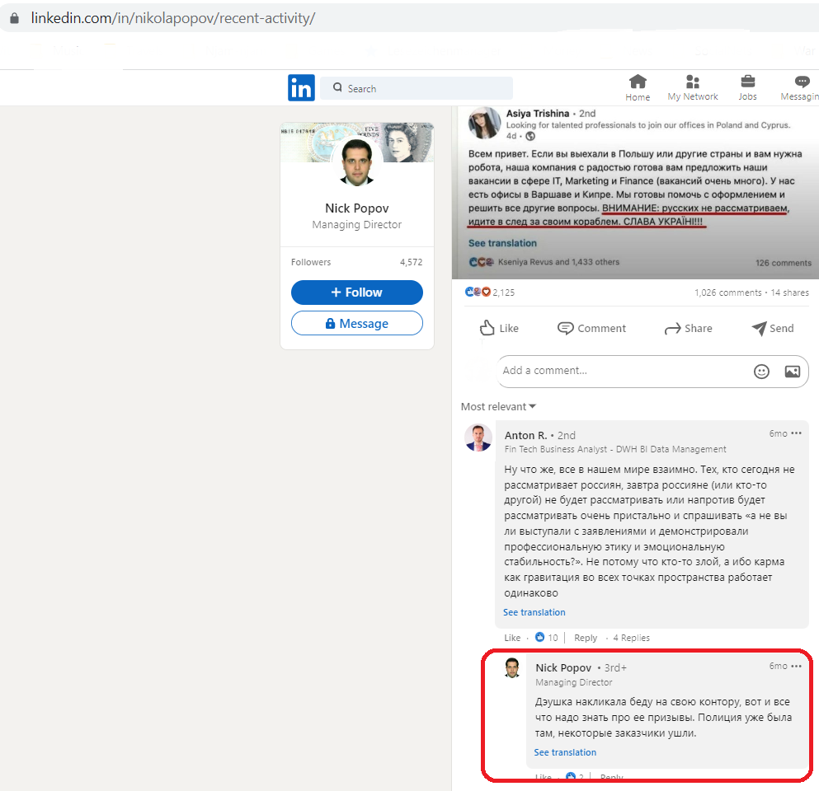Go to My Network
This screenshot has width=819, height=791.
pyautogui.click(x=693, y=87)
